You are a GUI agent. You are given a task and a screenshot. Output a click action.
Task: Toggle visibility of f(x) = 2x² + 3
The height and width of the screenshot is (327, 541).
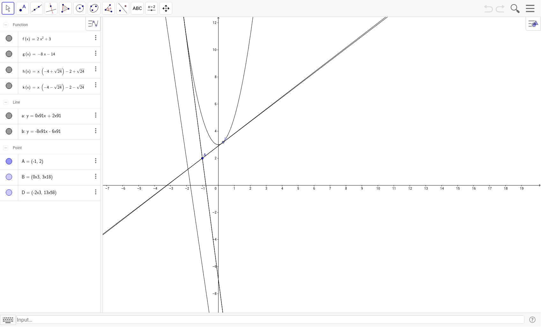point(9,38)
